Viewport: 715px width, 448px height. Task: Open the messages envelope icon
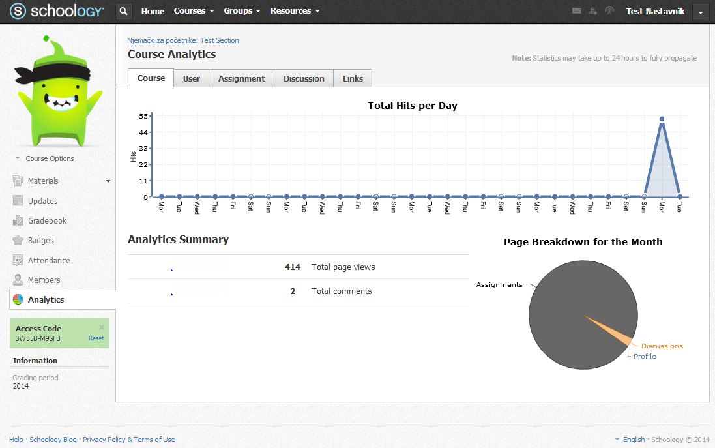[x=576, y=11]
